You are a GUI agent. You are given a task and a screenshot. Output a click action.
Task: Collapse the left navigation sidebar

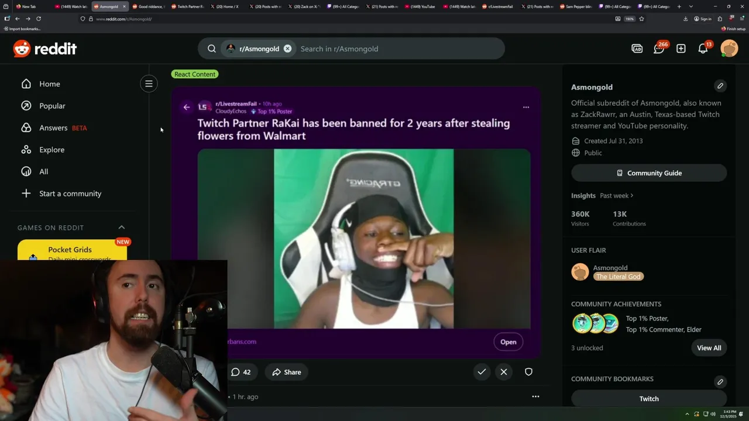coord(149,84)
